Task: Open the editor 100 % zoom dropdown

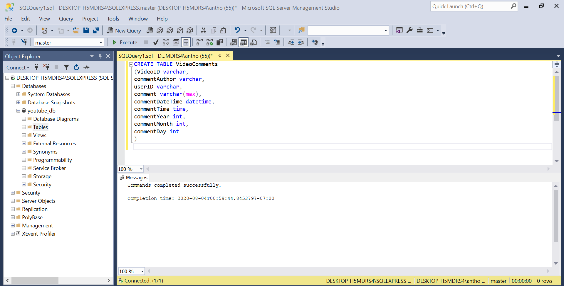Action: pos(141,169)
